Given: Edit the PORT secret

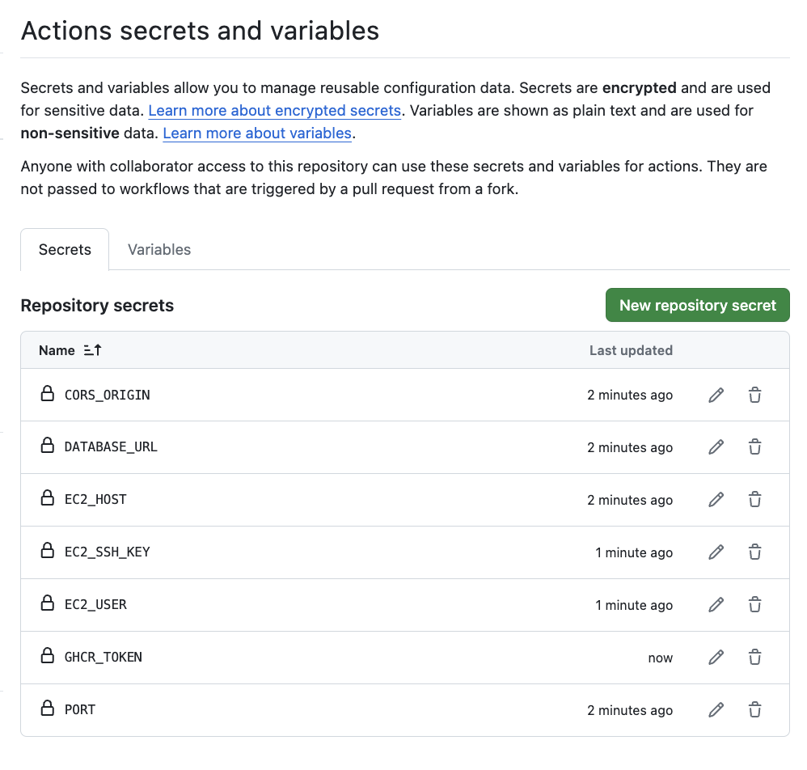Looking at the screenshot, I should point(716,710).
